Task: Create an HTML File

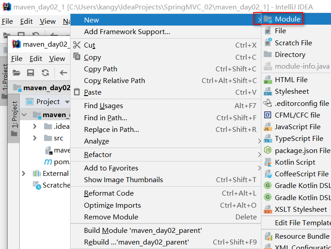Action: click(x=296, y=80)
